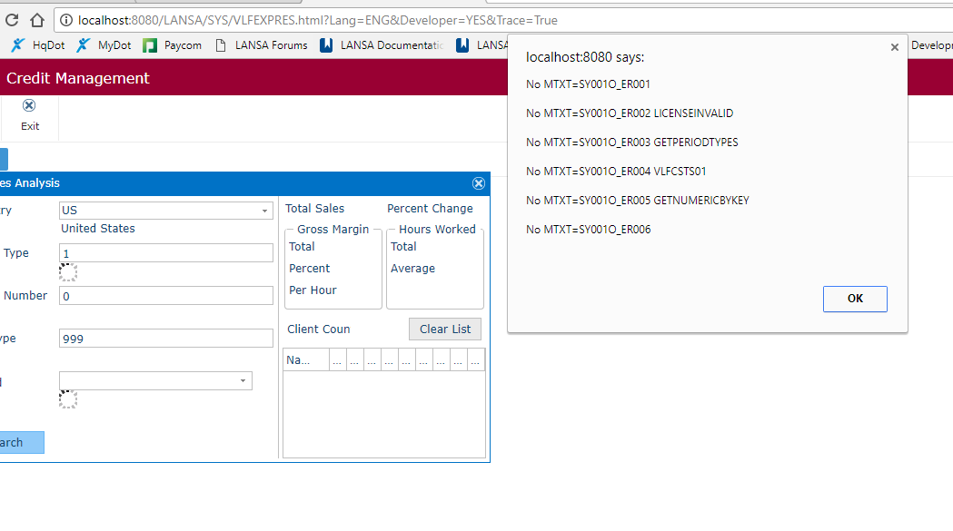The width and height of the screenshot is (953, 531).
Task: Click the Number field showing 0
Action: [166, 295]
